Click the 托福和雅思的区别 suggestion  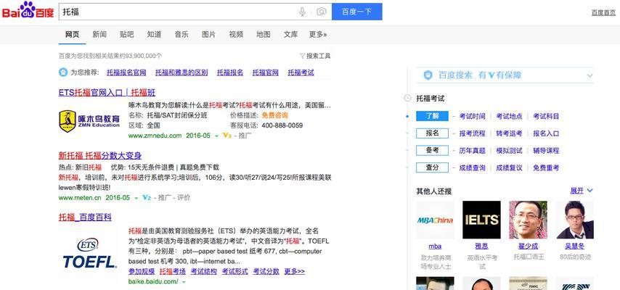pyautogui.click(x=181, y=72)
